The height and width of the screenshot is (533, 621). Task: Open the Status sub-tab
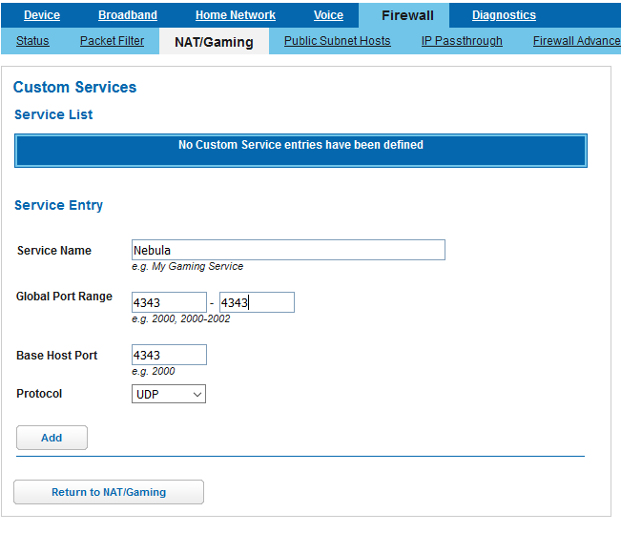click(x=32, y=41)
